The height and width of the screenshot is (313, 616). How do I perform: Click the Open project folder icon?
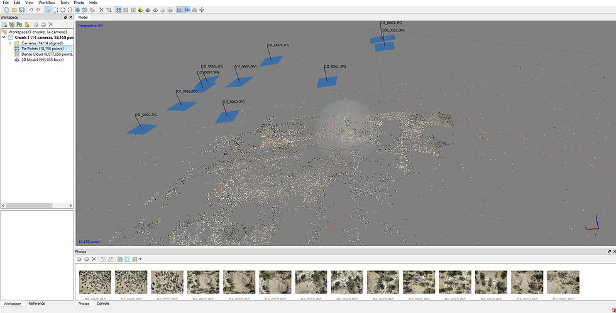coord(14,10)
